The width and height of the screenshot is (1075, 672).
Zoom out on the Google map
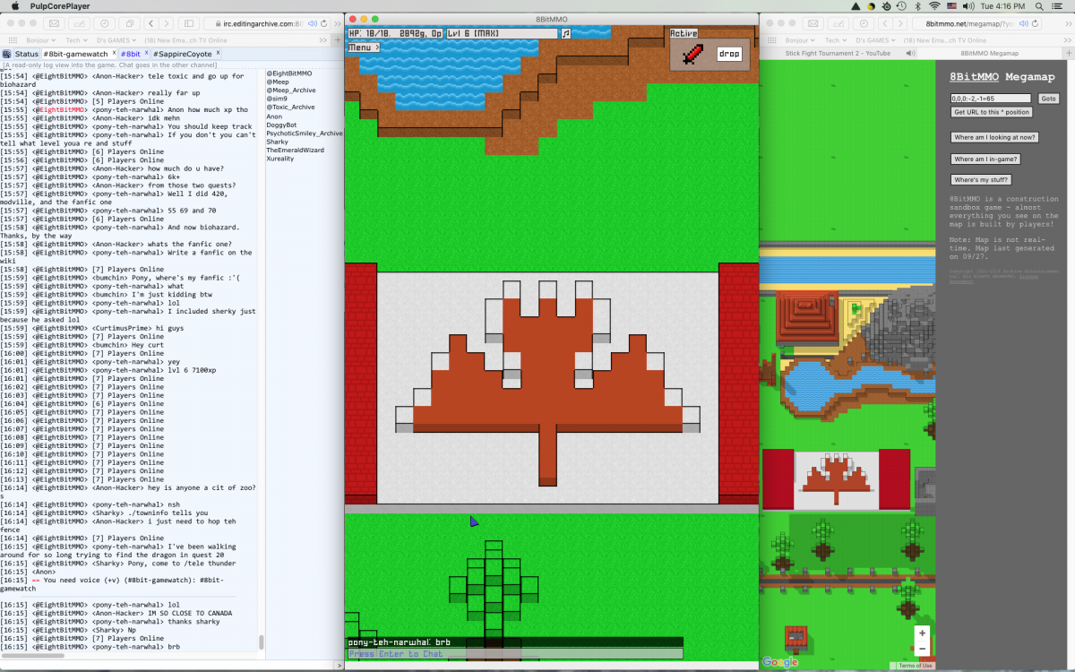tap(922, 649)
